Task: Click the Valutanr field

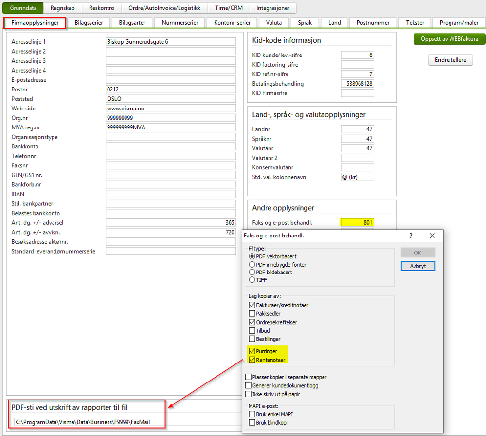Action: (358, 148)
